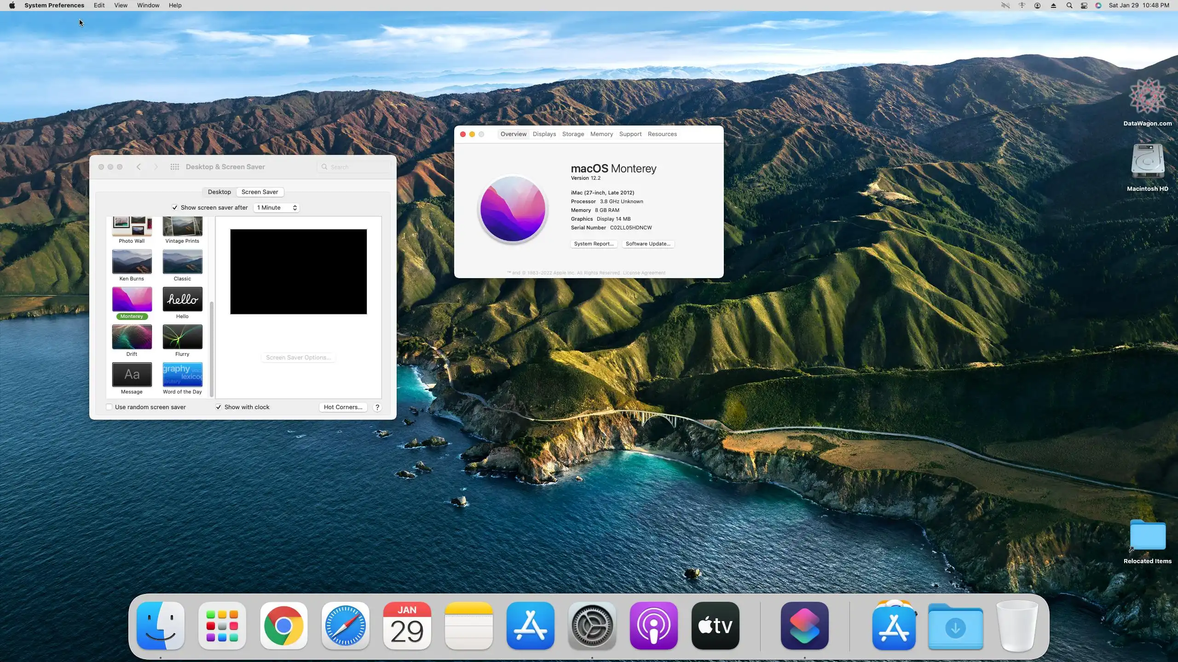Open the Notes app in Dock

(x=468, y=625)
